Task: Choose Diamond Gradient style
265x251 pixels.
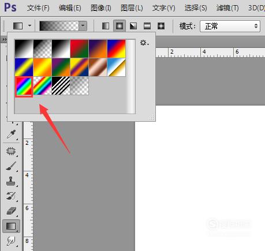Action: click(161, 26)
